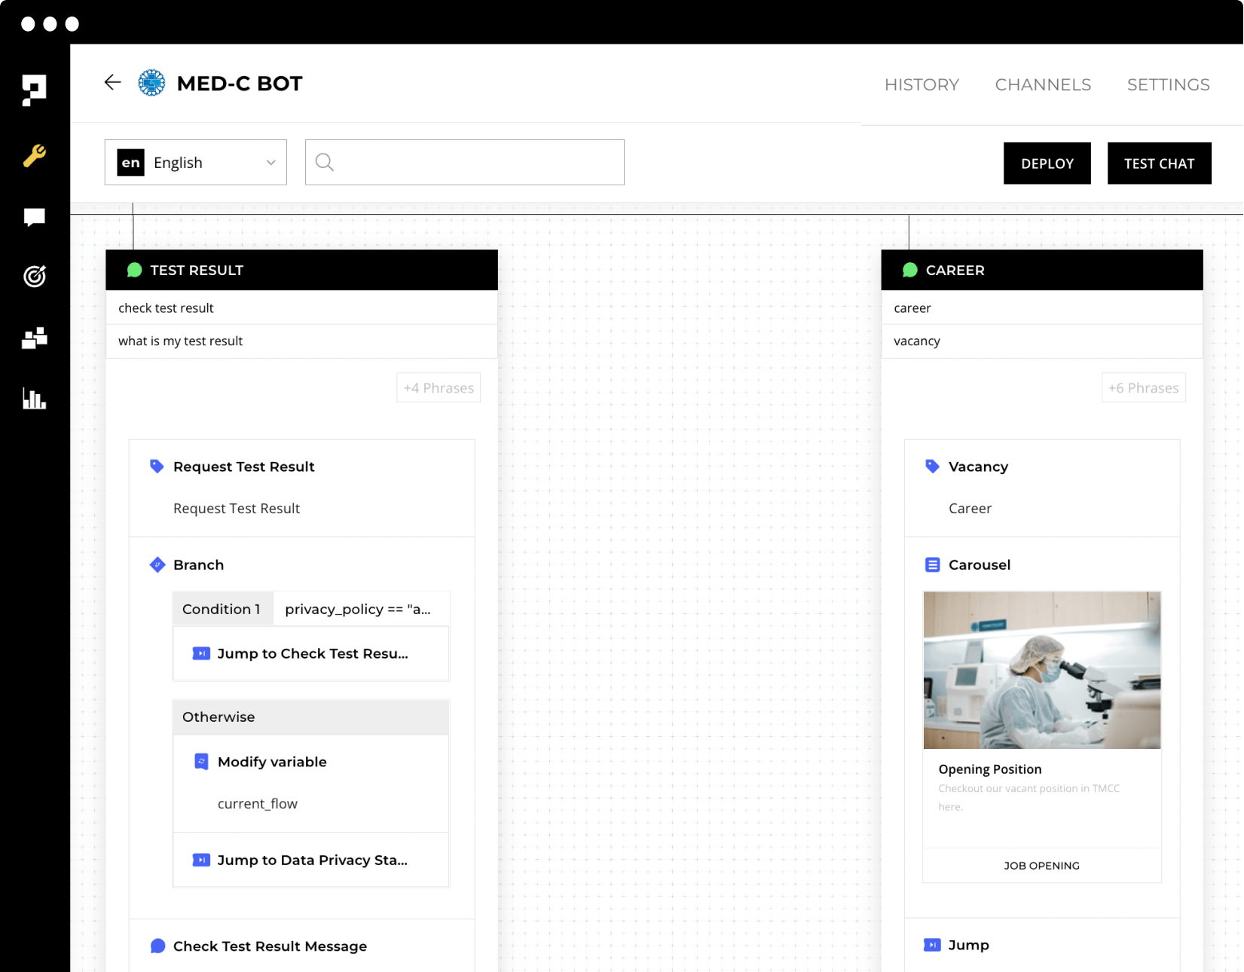Open the wrench build tool in sidebar

34,156
